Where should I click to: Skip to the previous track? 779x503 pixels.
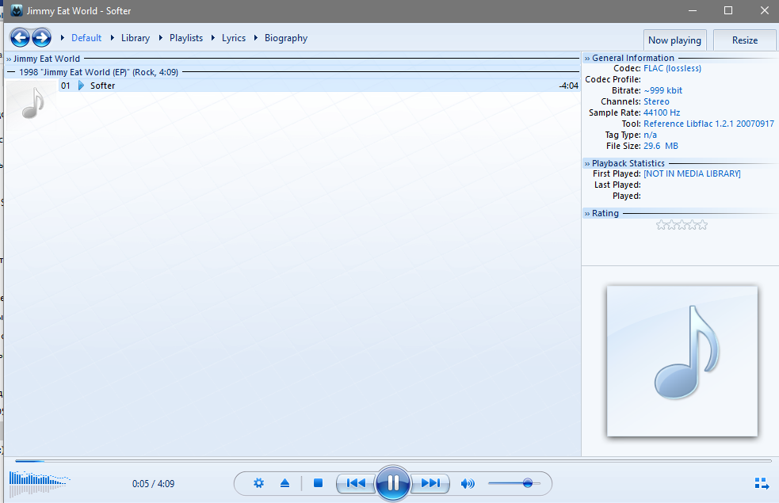pyautogui.click(x=356, y=483)
